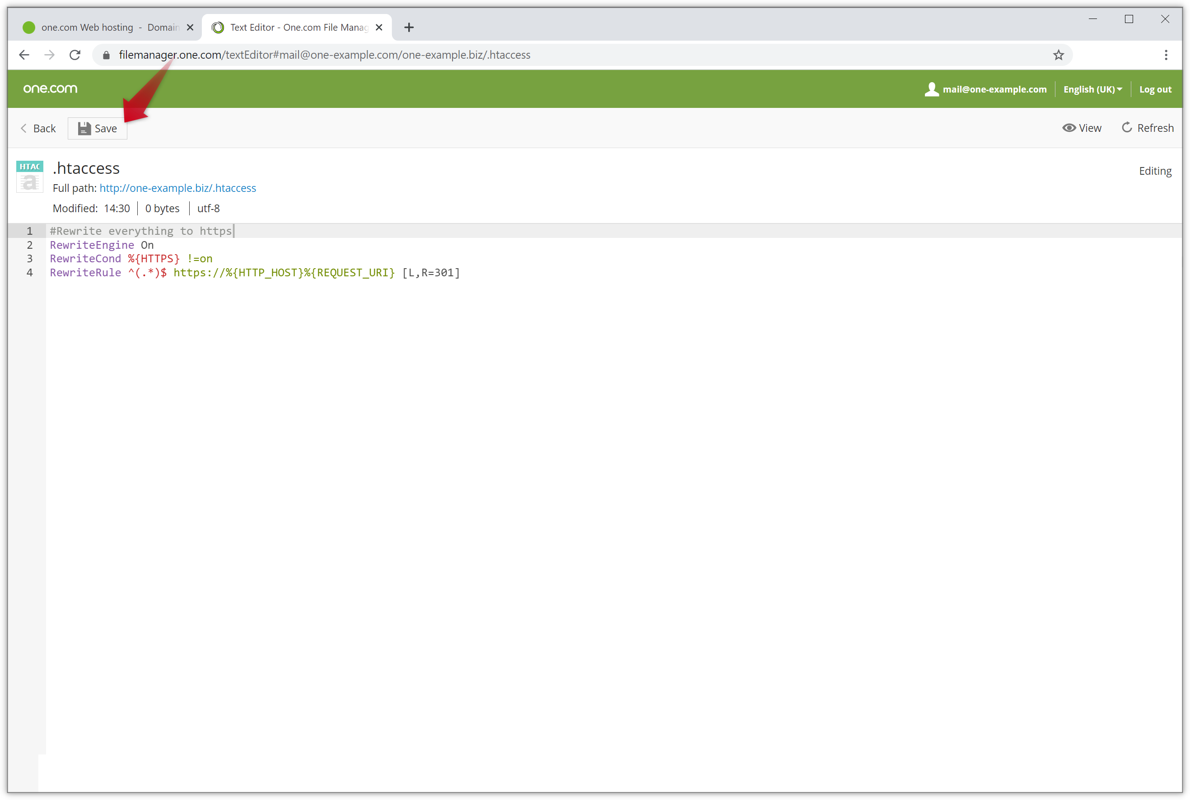Open the mail@one-example.com user profile
Viewport: 1190px width, 800px height.
pos(985,89)
